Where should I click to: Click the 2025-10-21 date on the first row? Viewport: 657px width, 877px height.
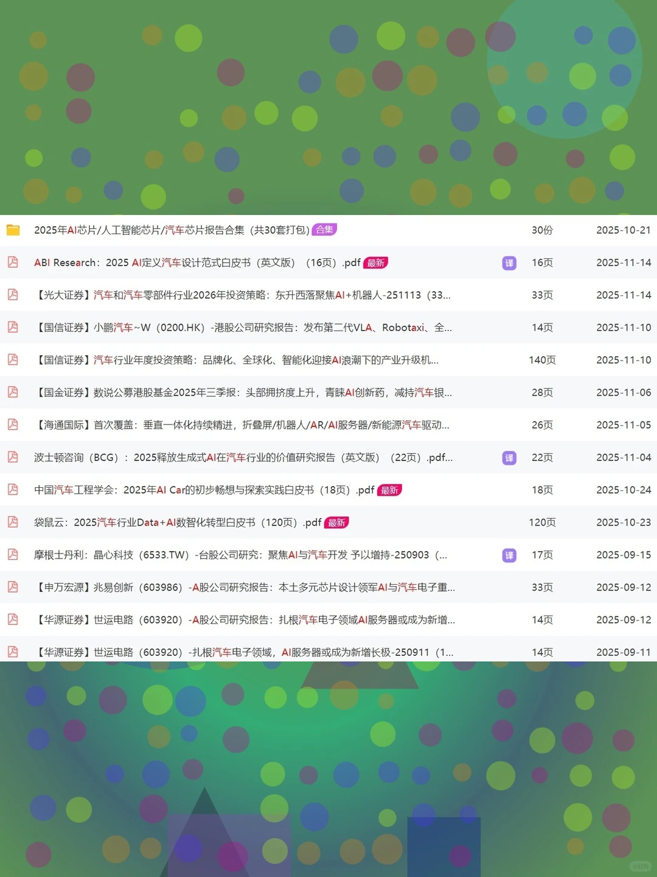(x=623, y=230)
